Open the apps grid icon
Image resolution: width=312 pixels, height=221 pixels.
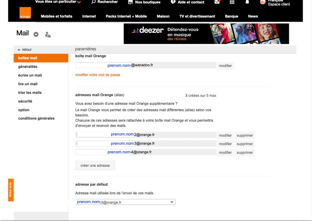(232, 2)
